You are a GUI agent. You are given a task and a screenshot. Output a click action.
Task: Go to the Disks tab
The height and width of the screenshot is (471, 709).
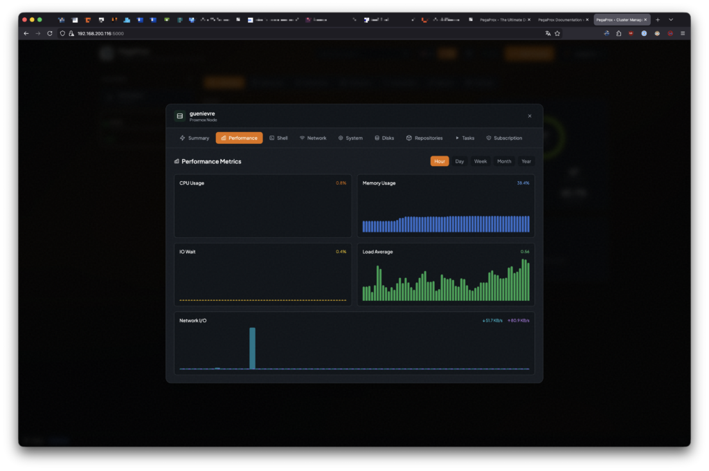384,138
